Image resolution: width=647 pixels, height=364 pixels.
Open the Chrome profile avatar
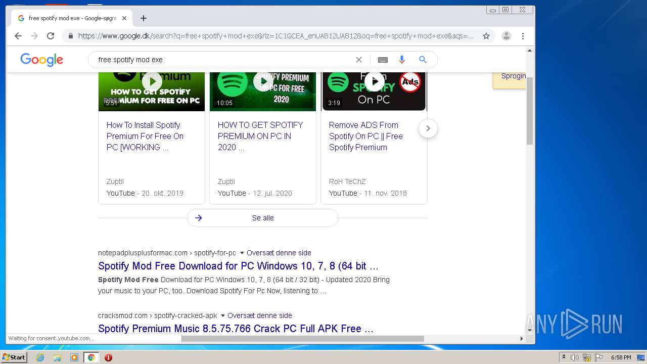point(506,36)
